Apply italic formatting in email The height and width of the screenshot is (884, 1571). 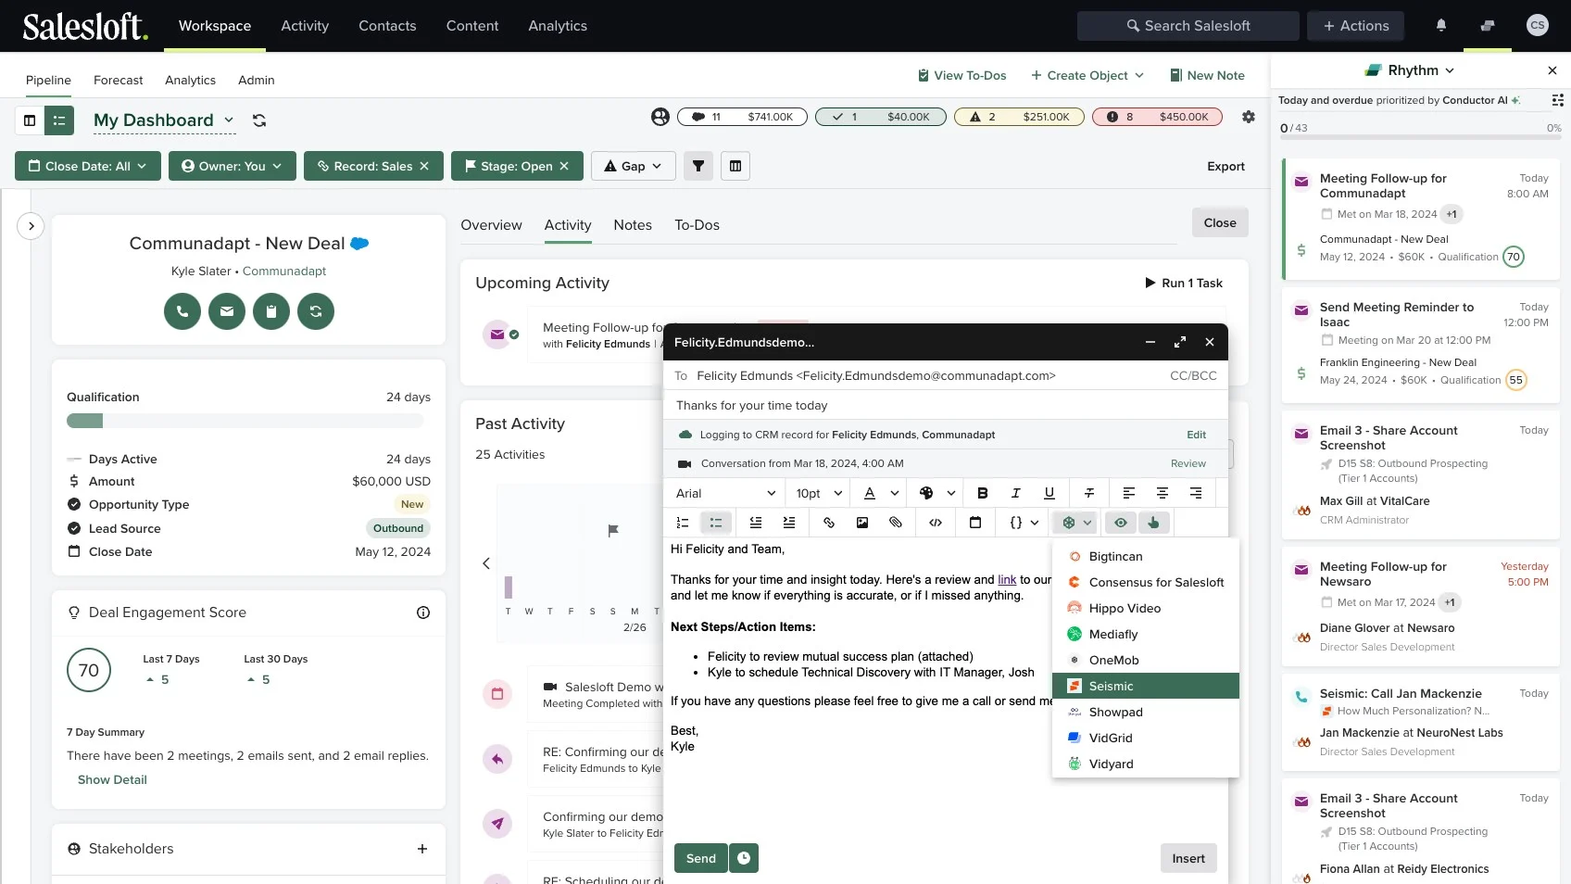pos(1016,493)
